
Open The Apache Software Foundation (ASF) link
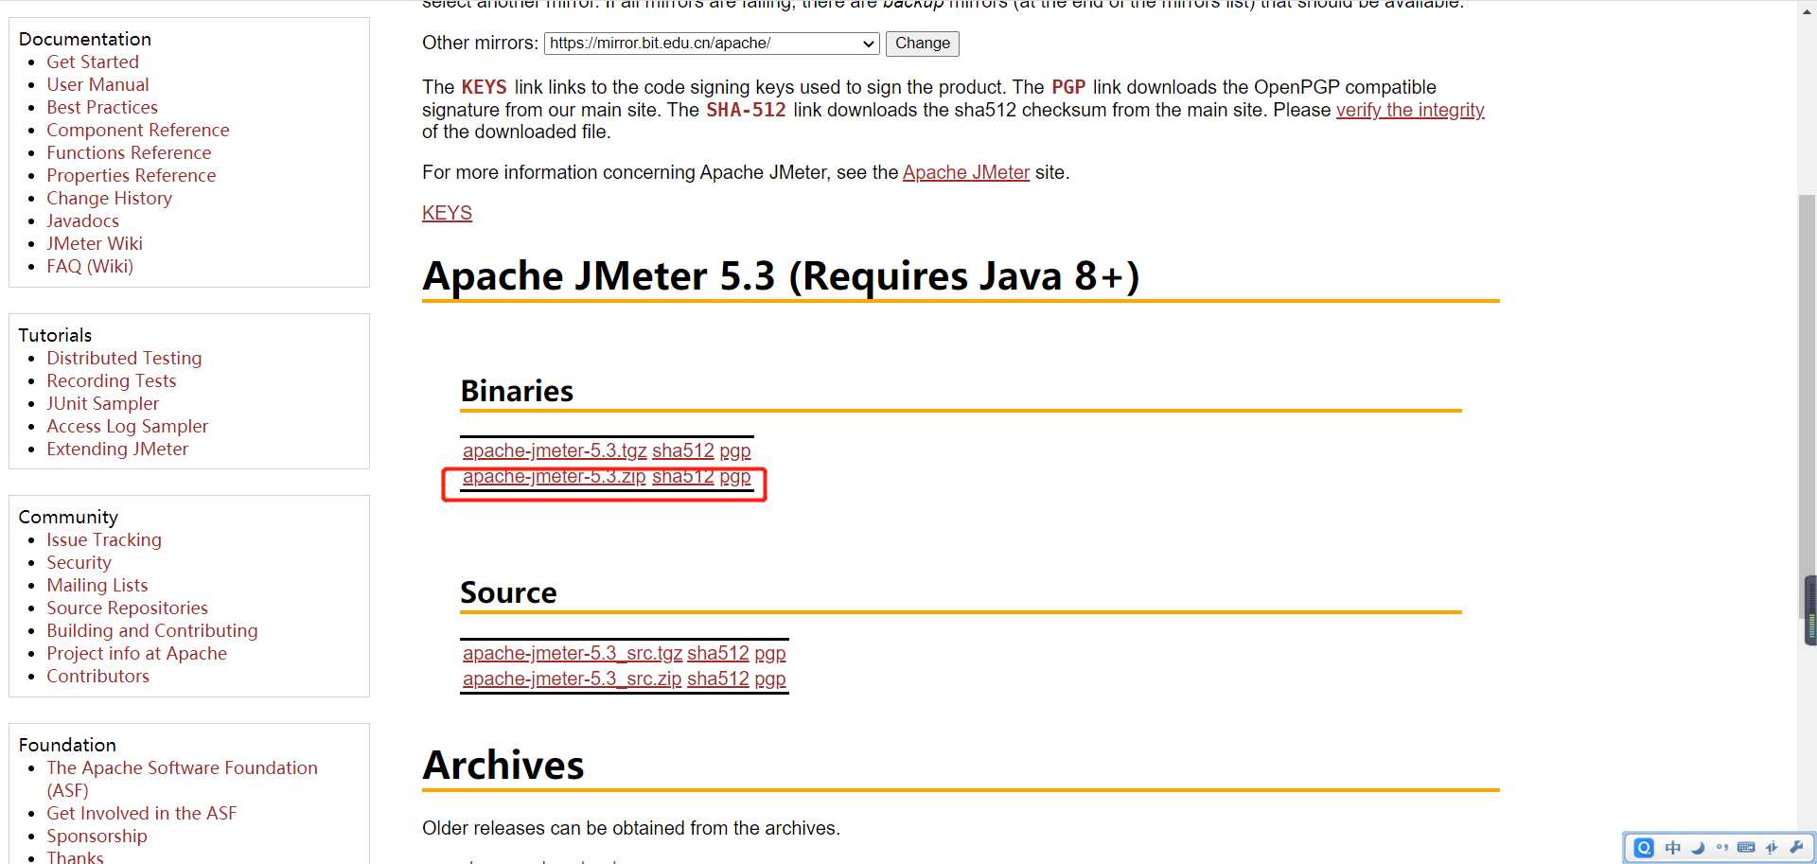[182, 779]
